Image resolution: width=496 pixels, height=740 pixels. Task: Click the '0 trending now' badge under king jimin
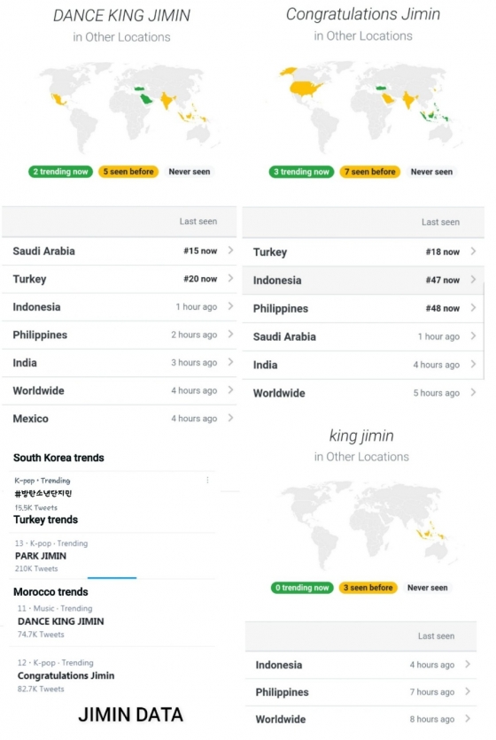(302, 588)
